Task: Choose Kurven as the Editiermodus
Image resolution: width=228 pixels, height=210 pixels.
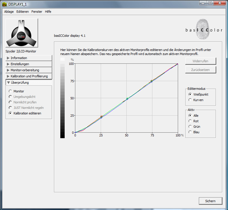Action: click(190, 100)
